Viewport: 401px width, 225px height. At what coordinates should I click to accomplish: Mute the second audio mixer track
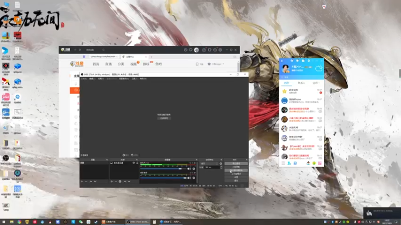(189, 178)
